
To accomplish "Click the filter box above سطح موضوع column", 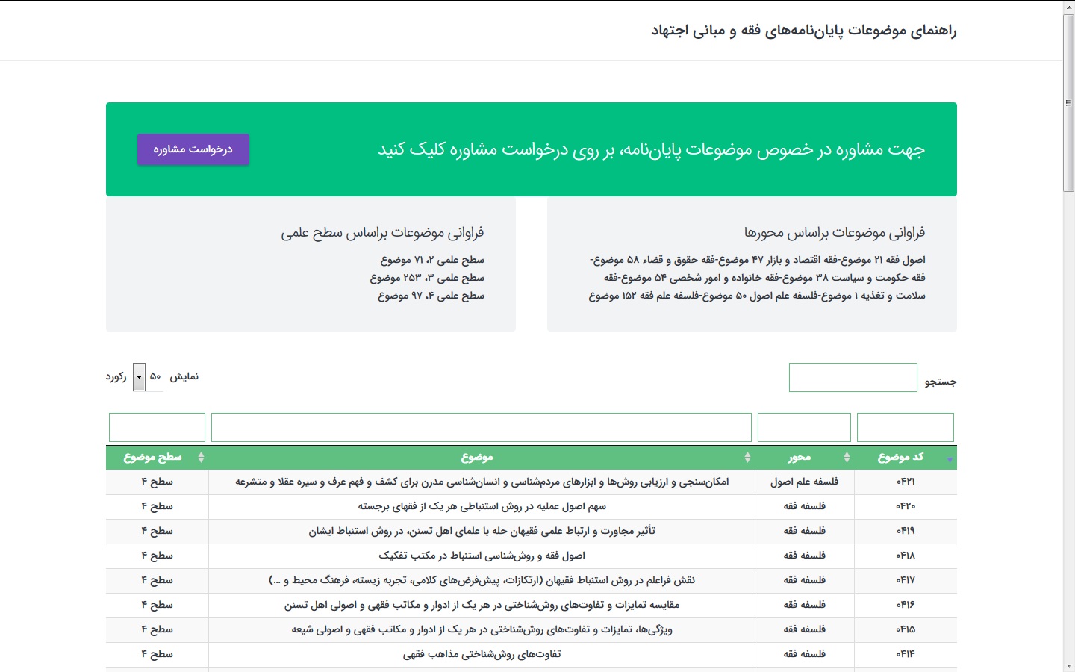I will pos(157,428).
